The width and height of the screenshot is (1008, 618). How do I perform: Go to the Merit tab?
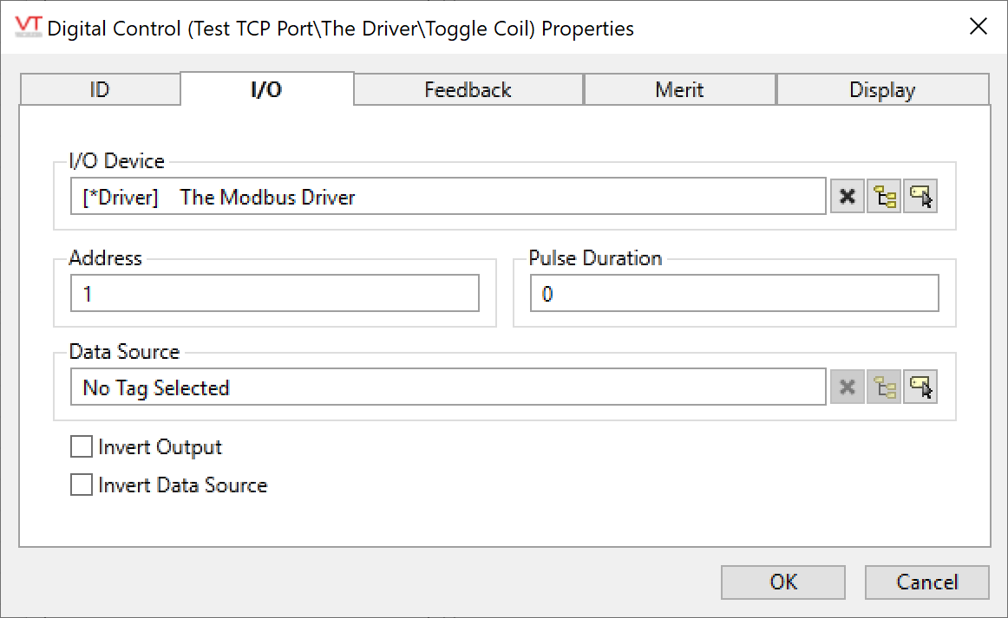pos(679,90)
